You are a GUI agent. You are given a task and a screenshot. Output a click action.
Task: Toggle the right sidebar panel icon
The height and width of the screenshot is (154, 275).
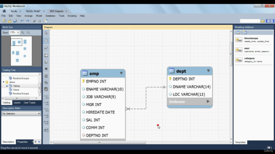(272, 21)
